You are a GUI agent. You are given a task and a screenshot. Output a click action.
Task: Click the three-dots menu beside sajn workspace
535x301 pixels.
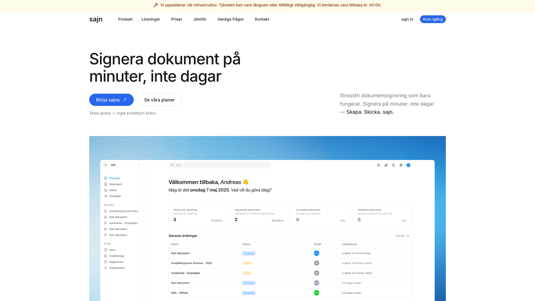click(139, 165)
